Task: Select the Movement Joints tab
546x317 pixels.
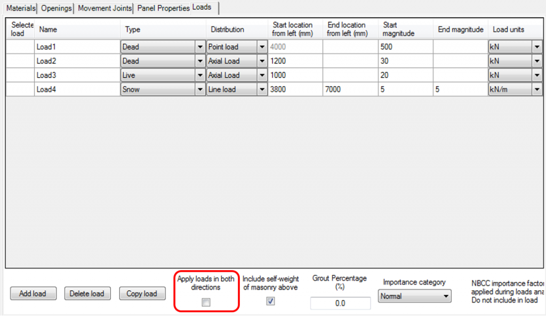Action: click(104, 8)
